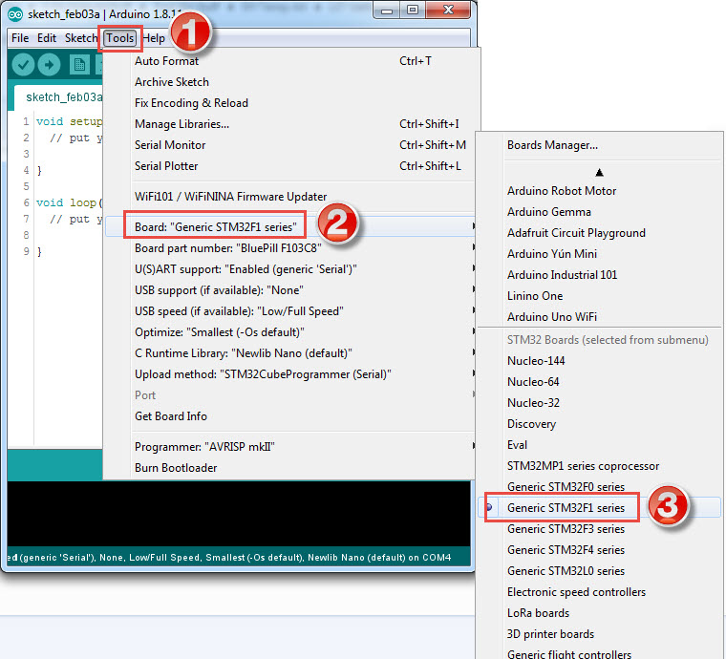Click Burn Bootloader entry
Image resolution: width=726 pixels, height=659 pixels.
tap(290, 468)
